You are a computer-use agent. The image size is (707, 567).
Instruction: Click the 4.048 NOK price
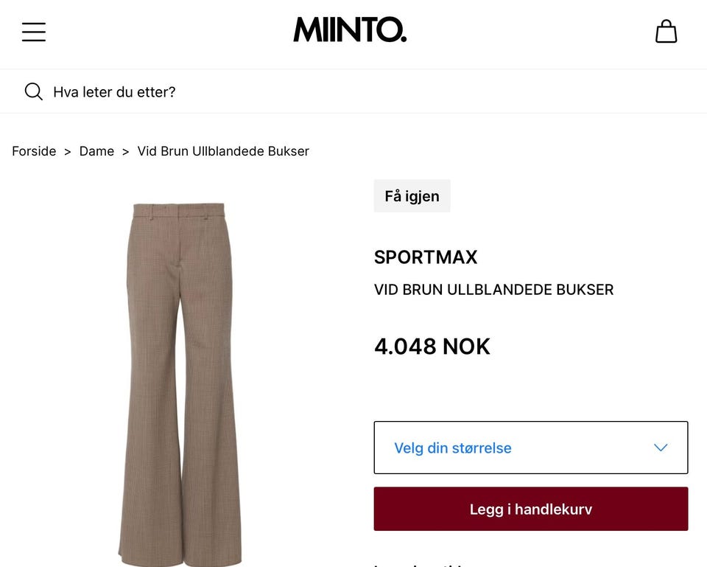pyautogui.click(x=432, y=347)
